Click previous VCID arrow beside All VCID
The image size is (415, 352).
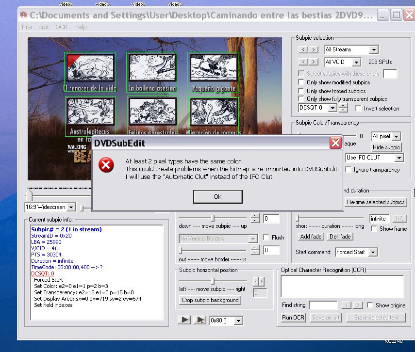pos(303,62)
